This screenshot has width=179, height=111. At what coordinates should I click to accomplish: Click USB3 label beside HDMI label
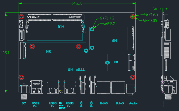[70, 105]
